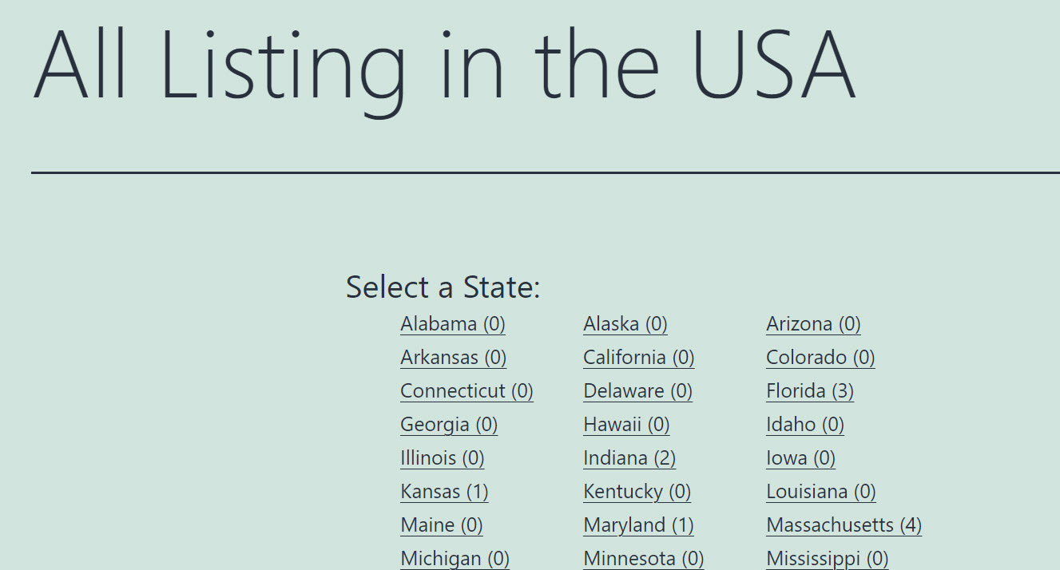The height and width of the screenshot is (570, 1060).
Task: Open California (0) listings
Action: point(639,358)
